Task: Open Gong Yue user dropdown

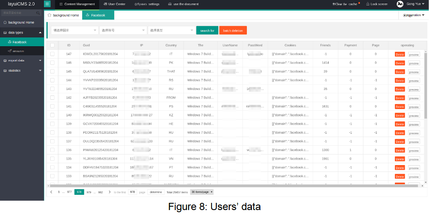Action: [x=415, y=4]
